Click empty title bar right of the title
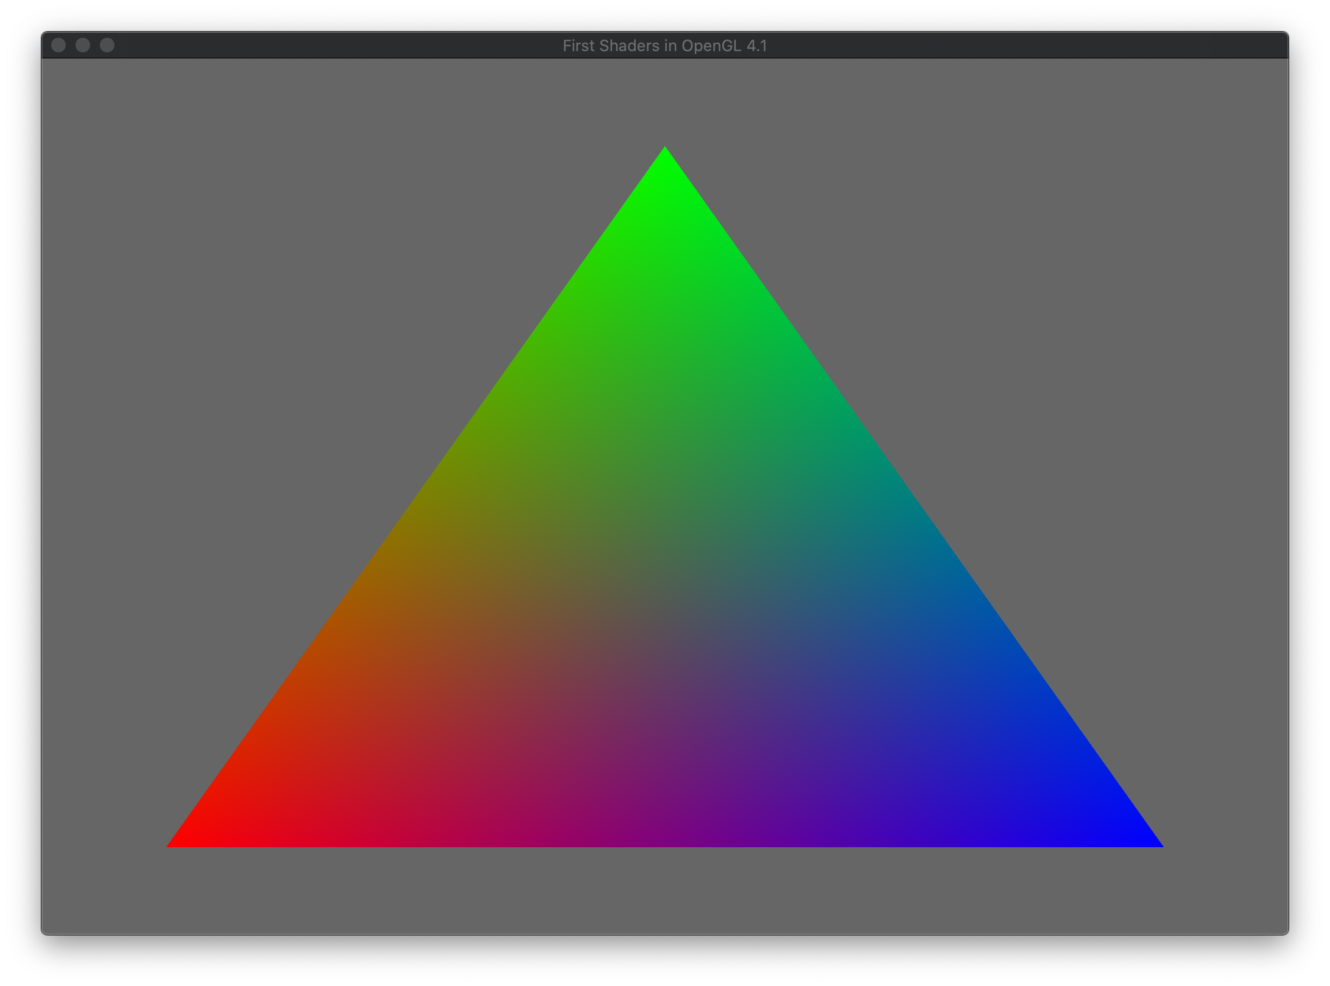 pos(1035,46)
